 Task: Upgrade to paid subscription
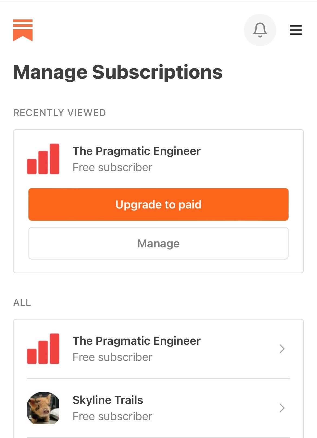(x=158, y=204)
